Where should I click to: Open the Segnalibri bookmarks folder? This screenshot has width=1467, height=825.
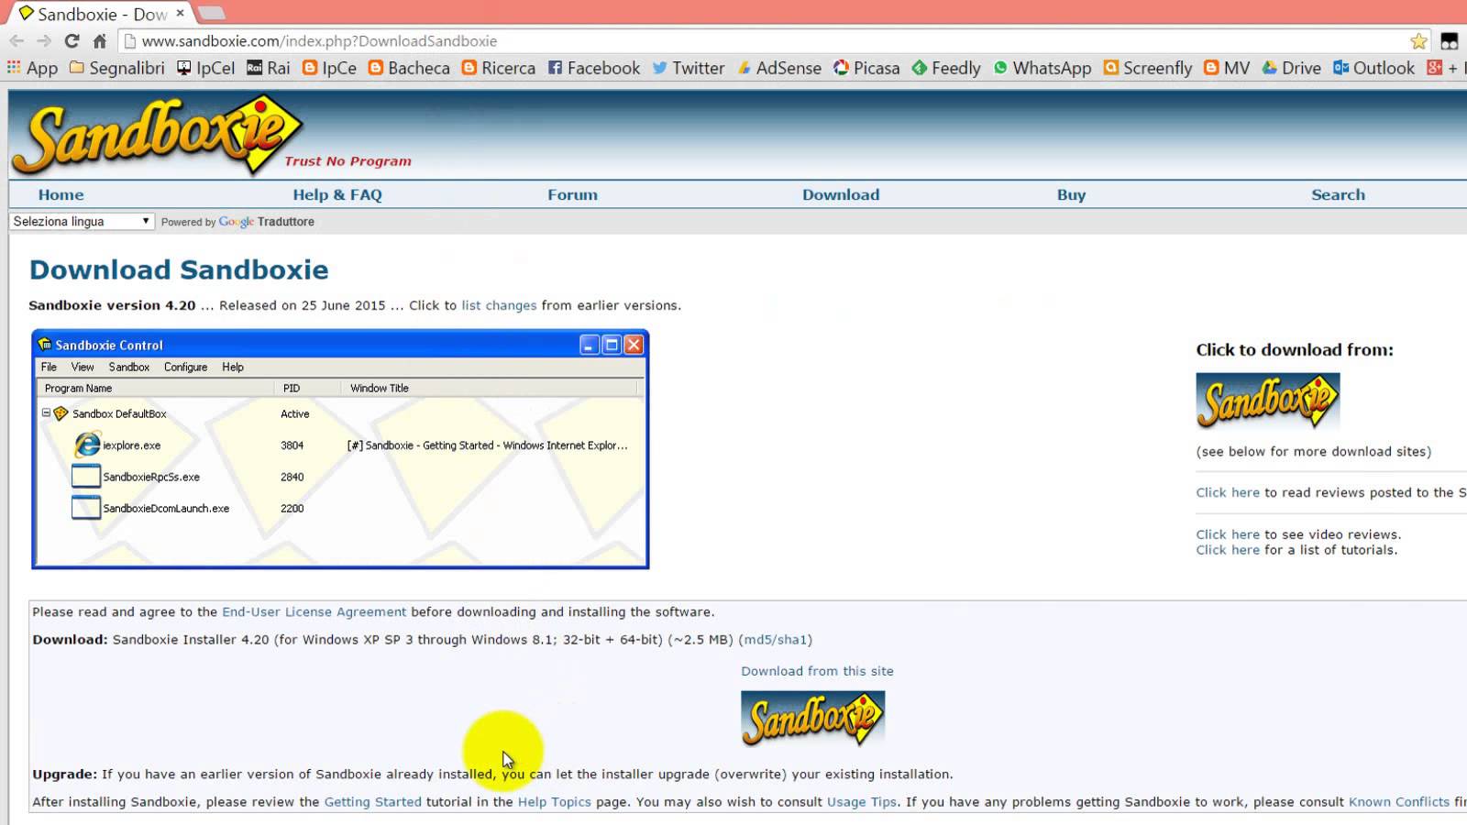point(117,68)
